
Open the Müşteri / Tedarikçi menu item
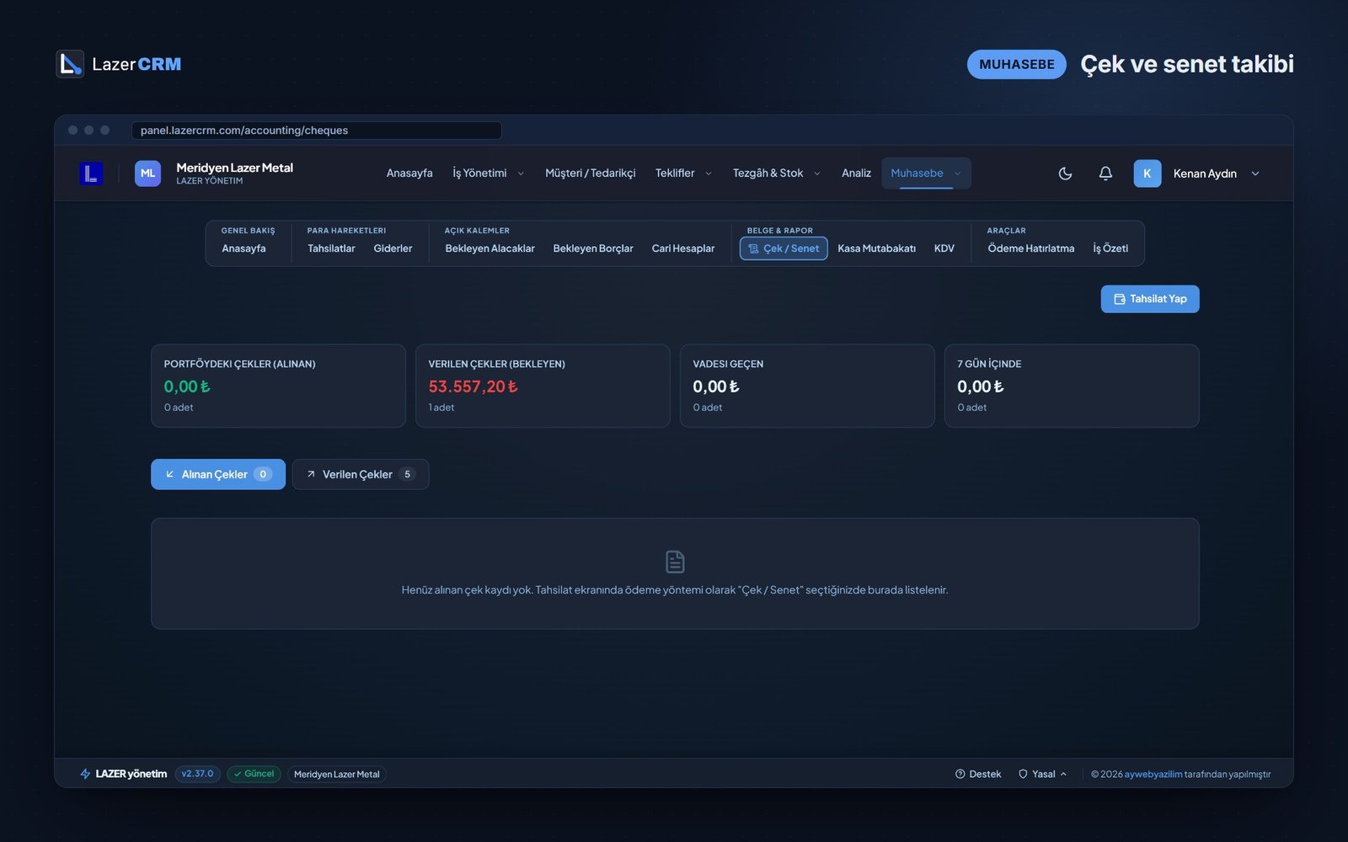(x=590, y=173)
